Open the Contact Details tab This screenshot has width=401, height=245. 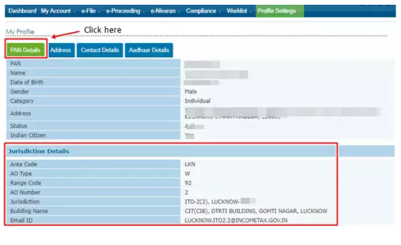(100, 50)
